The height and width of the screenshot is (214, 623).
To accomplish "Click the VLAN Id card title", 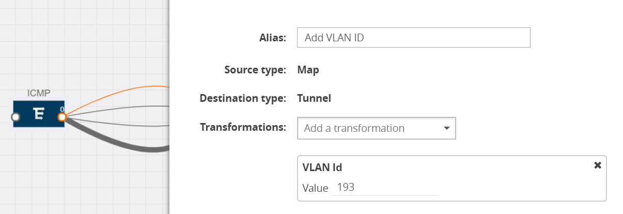I will (x=322, y=167).
